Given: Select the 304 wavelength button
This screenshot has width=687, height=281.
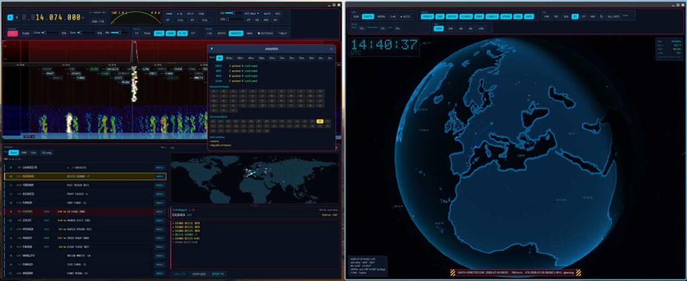Looking at the screenshot, I should coord(566,17).
